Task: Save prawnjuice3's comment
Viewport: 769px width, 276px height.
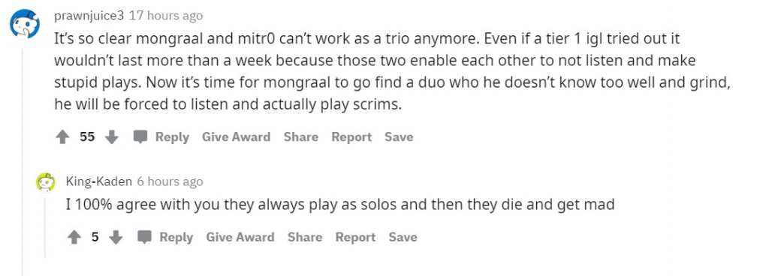Action: 399,137
